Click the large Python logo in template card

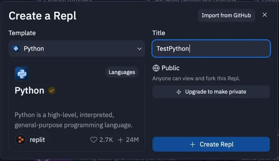click(x=22, y=74)
